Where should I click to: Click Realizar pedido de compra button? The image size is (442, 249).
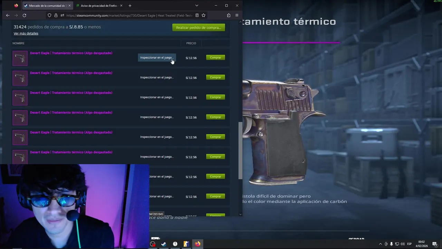coord(199,27)
